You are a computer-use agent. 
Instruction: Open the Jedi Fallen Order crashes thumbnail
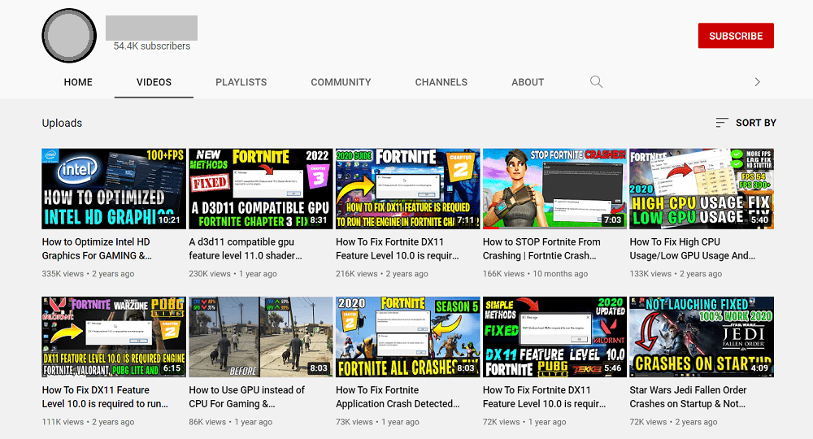pos(702,337)
